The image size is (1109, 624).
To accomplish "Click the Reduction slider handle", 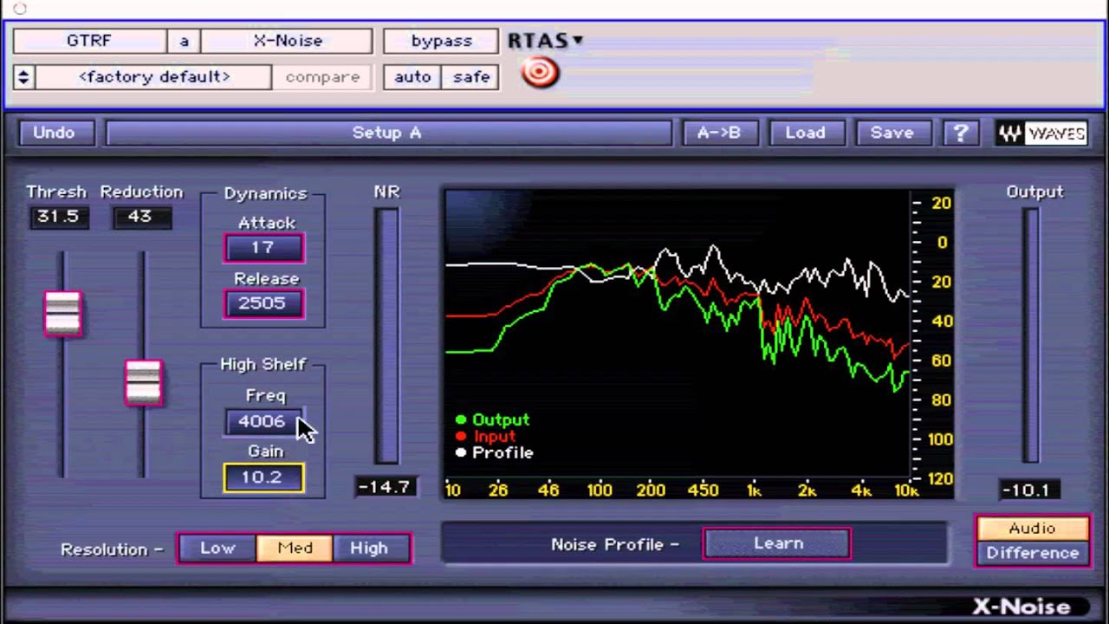I will (x=143, y=382).
